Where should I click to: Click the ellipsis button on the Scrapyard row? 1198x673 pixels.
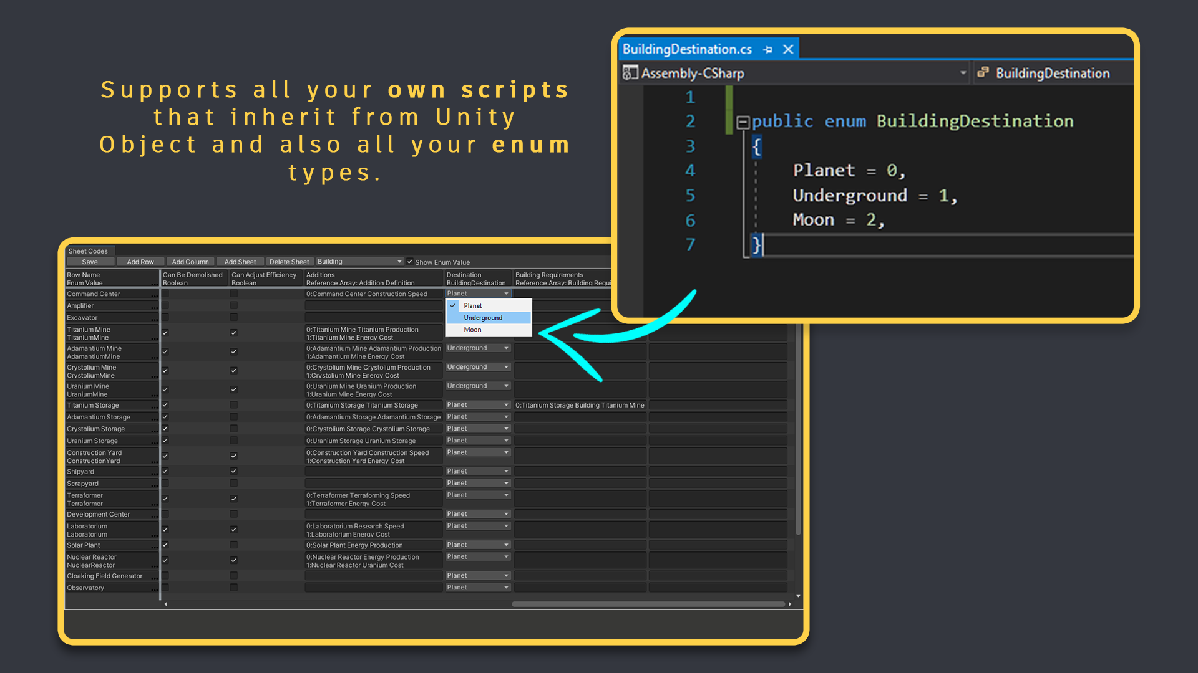coord(155,485)
